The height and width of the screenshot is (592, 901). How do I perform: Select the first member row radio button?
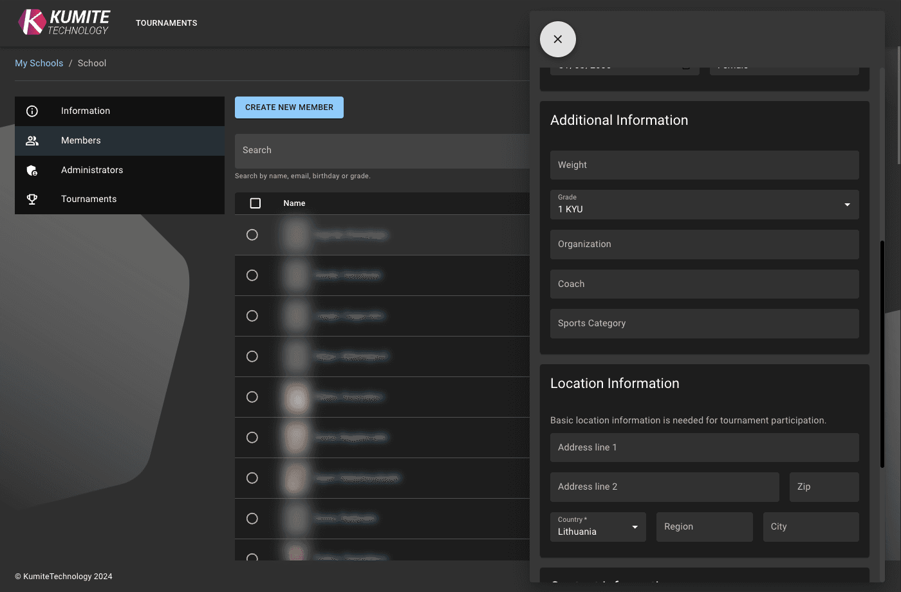coord(252,235)
